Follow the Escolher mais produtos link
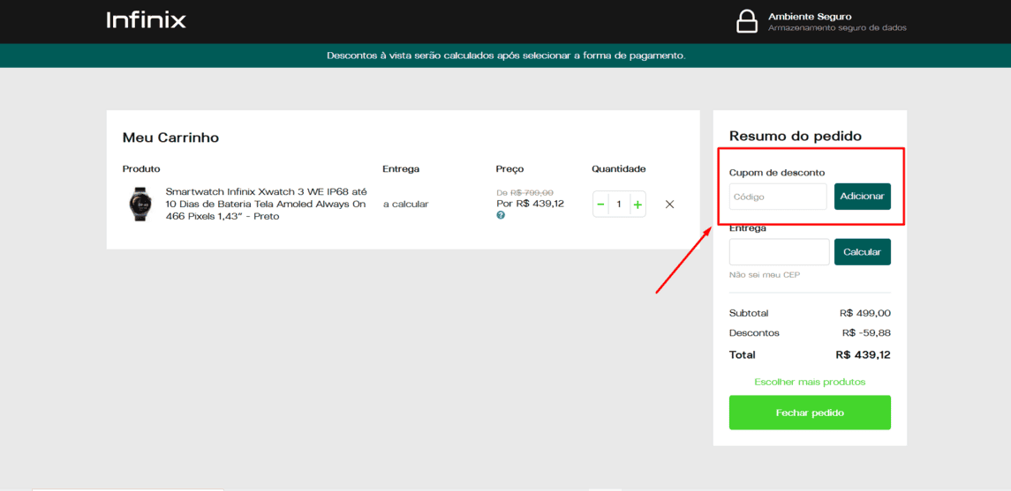 coord(810,382)
